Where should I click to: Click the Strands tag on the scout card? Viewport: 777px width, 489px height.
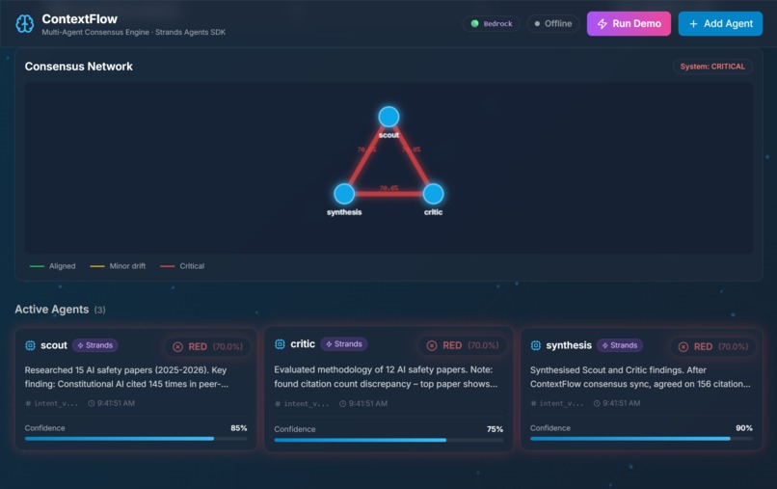pyautogui.click(x=95, y=345)
